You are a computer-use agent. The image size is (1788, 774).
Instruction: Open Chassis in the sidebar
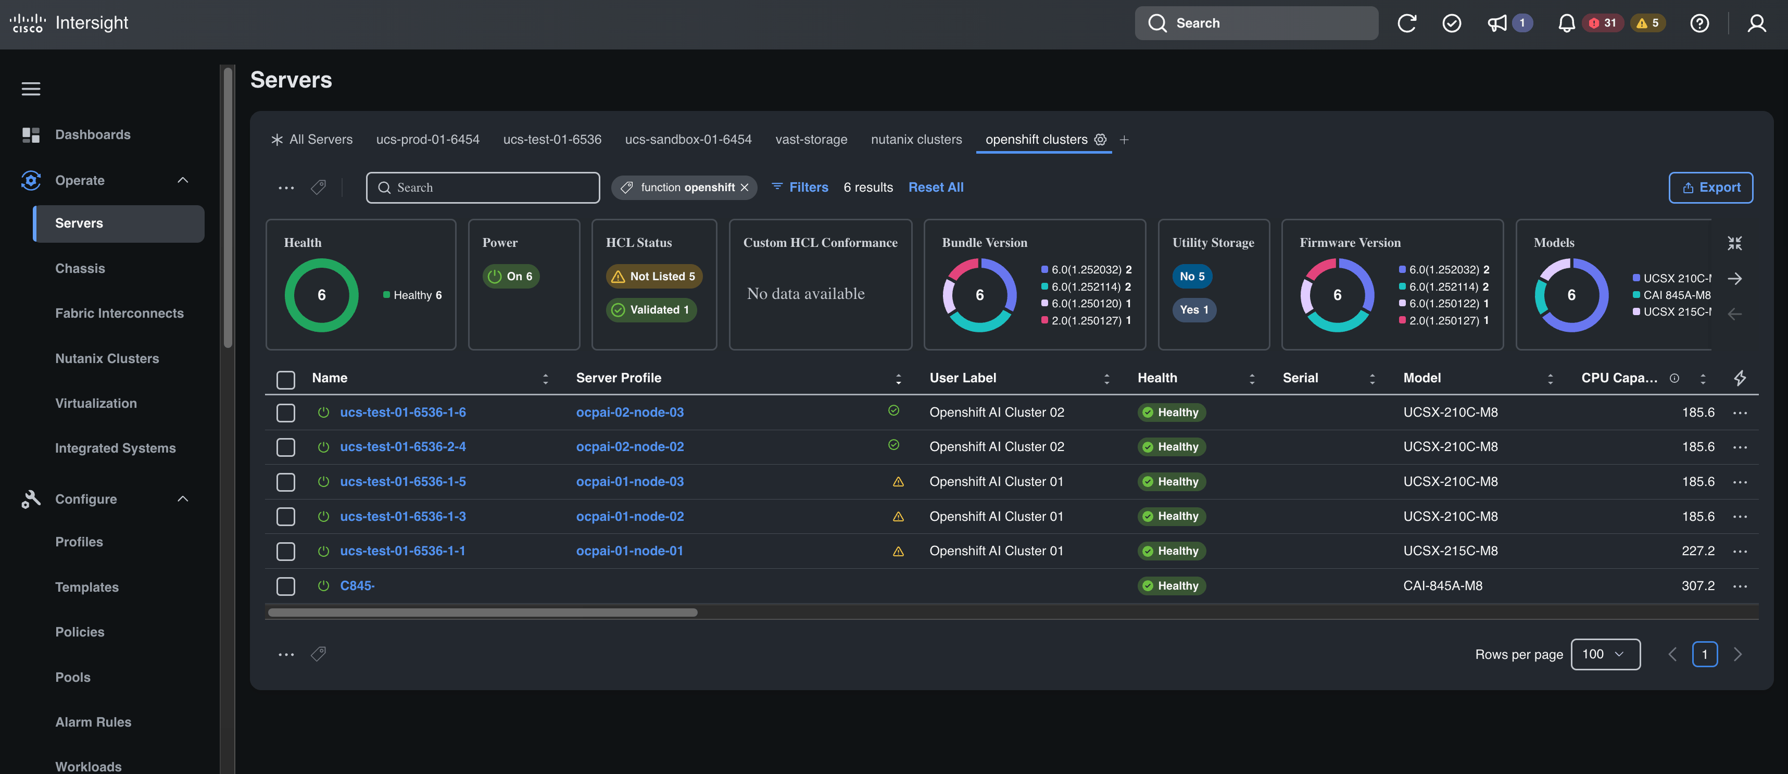point(80,268)
